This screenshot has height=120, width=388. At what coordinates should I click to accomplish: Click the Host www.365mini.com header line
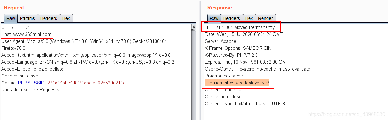(26, 34)
